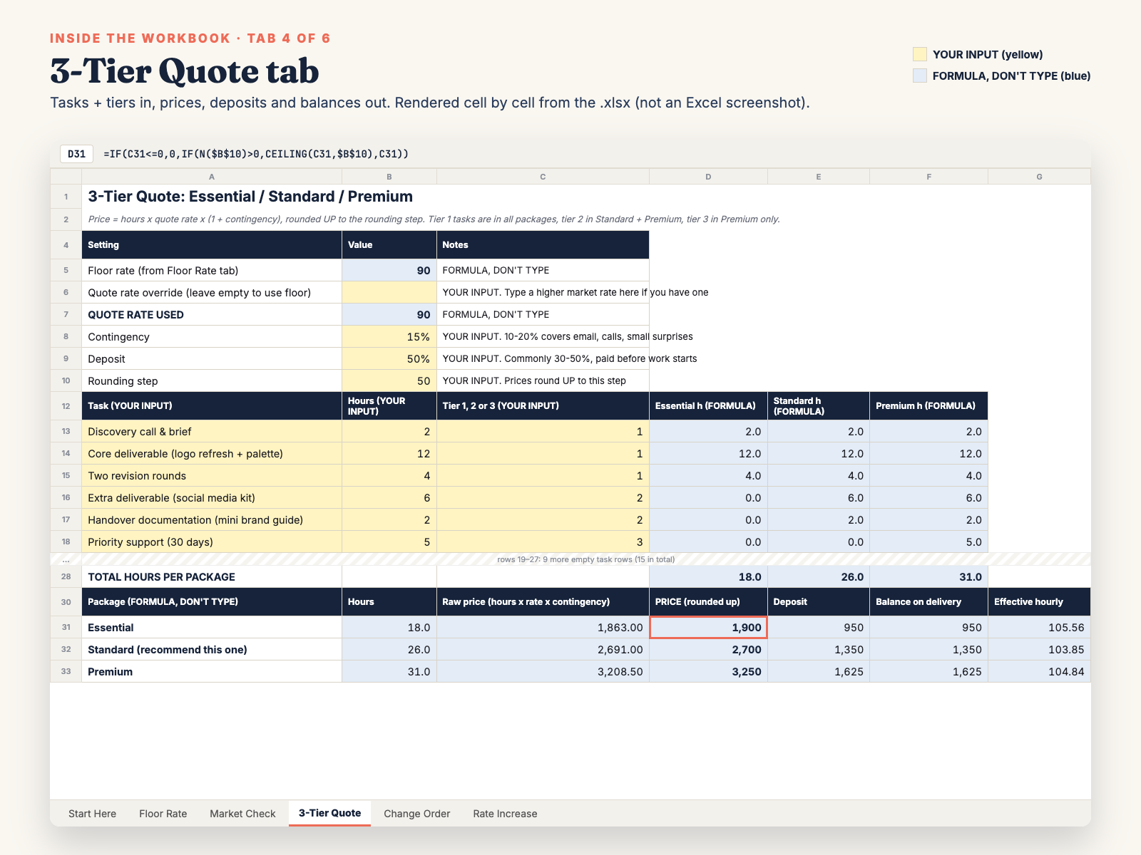This screenshot has height=855, width=1141.
Task: Go to the Change Order tab
Action: click(x=417, y=813)
